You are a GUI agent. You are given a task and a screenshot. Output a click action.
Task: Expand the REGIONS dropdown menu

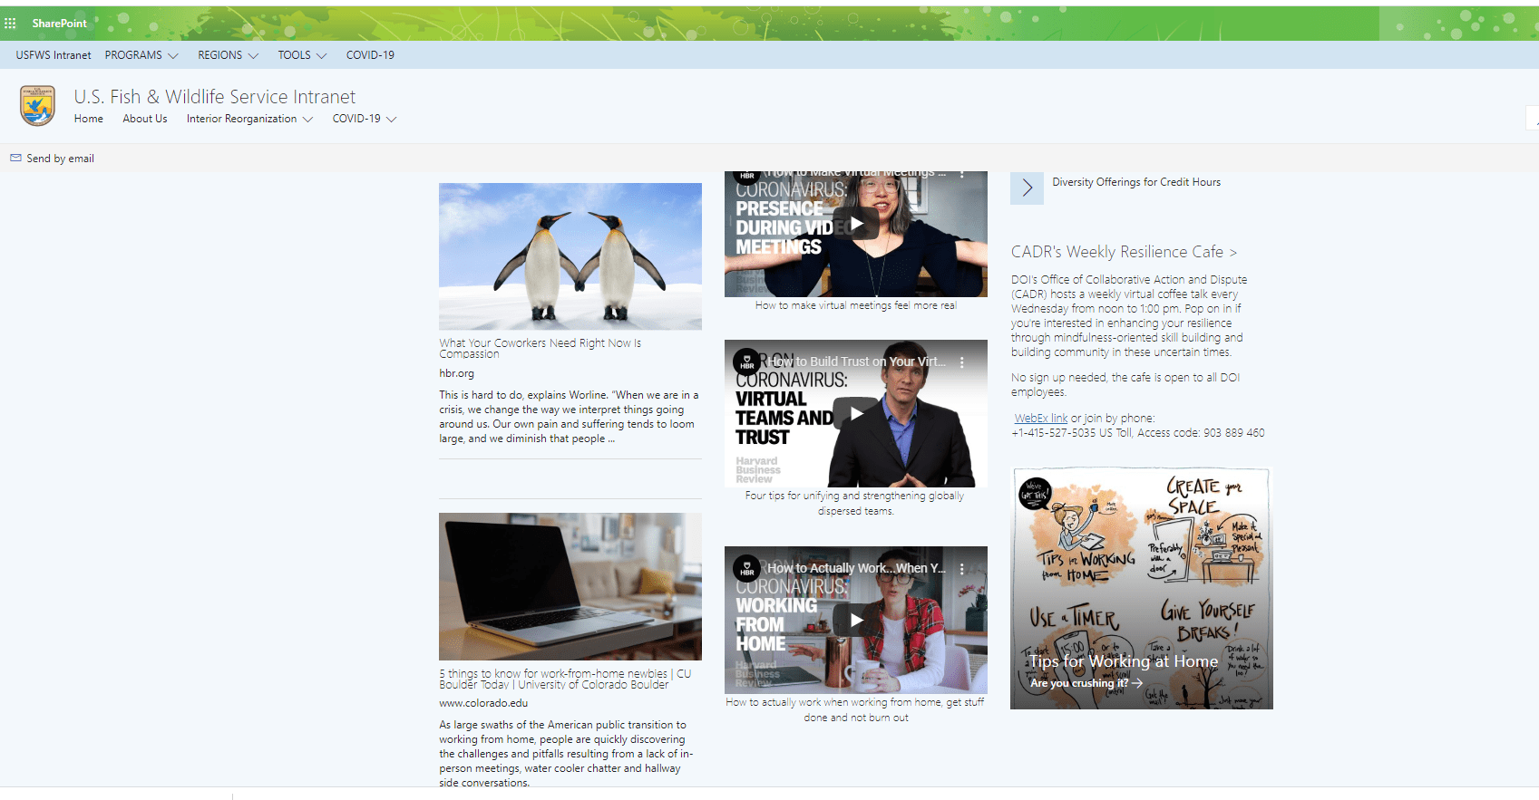click(x=253, y=55)
